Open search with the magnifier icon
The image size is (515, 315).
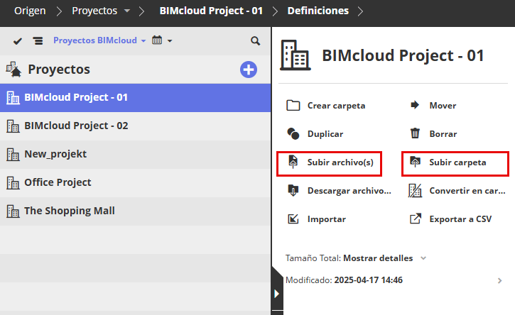256,41
